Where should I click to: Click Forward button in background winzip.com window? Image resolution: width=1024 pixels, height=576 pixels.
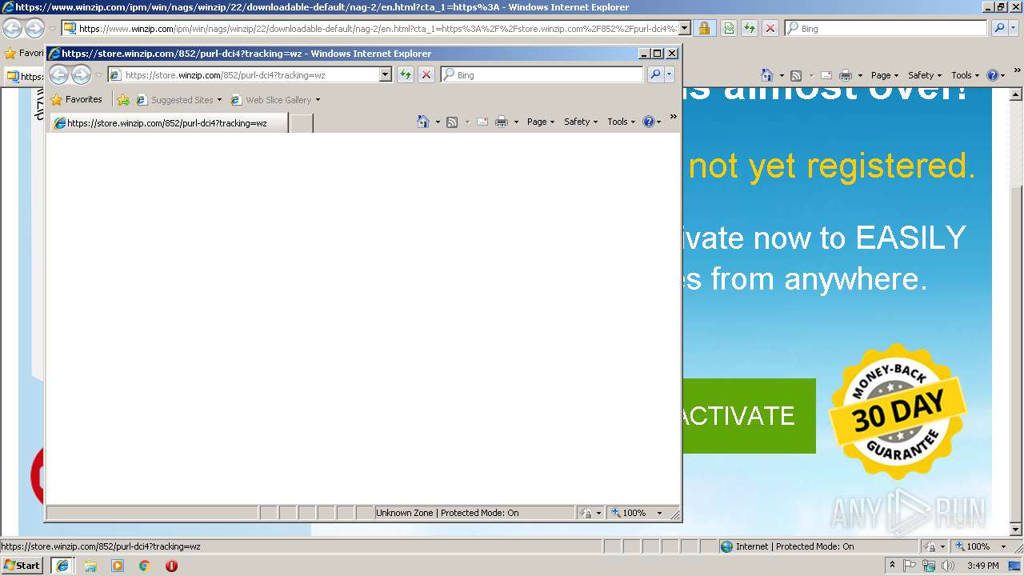coord(34,28)
